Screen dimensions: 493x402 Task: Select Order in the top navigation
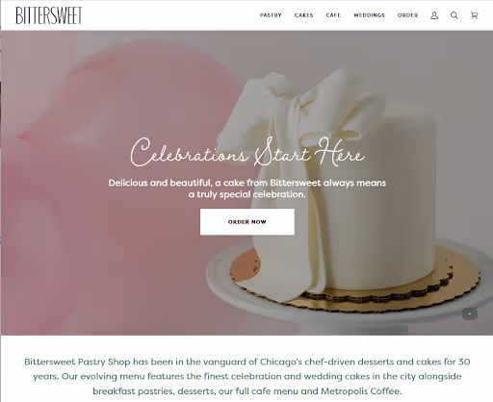(x=407, y=15)
